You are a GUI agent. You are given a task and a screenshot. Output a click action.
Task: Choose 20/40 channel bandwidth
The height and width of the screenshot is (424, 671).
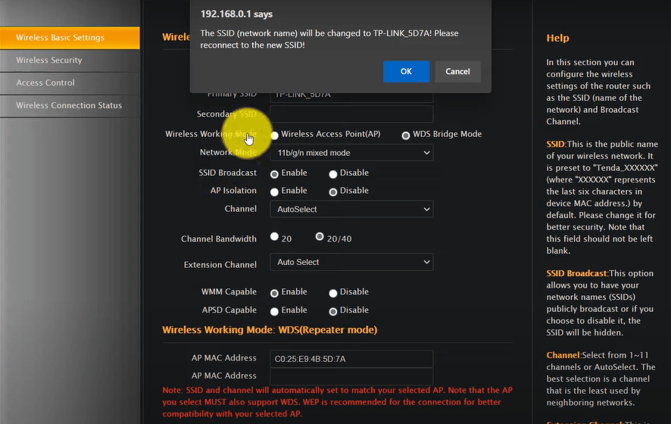(320, 236)
